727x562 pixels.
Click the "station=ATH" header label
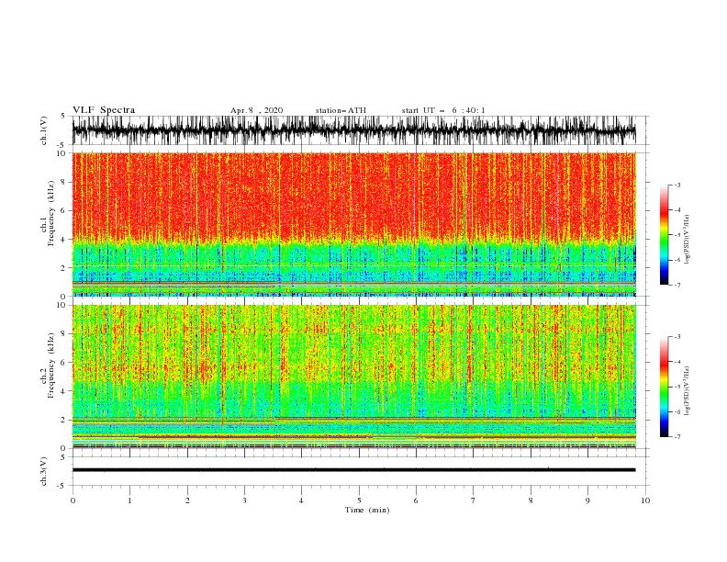pyautogui.click(x=341, y=110)
